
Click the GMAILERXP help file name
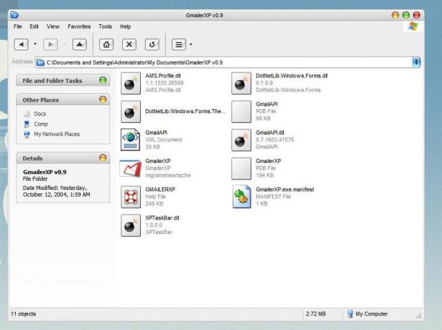160,189
